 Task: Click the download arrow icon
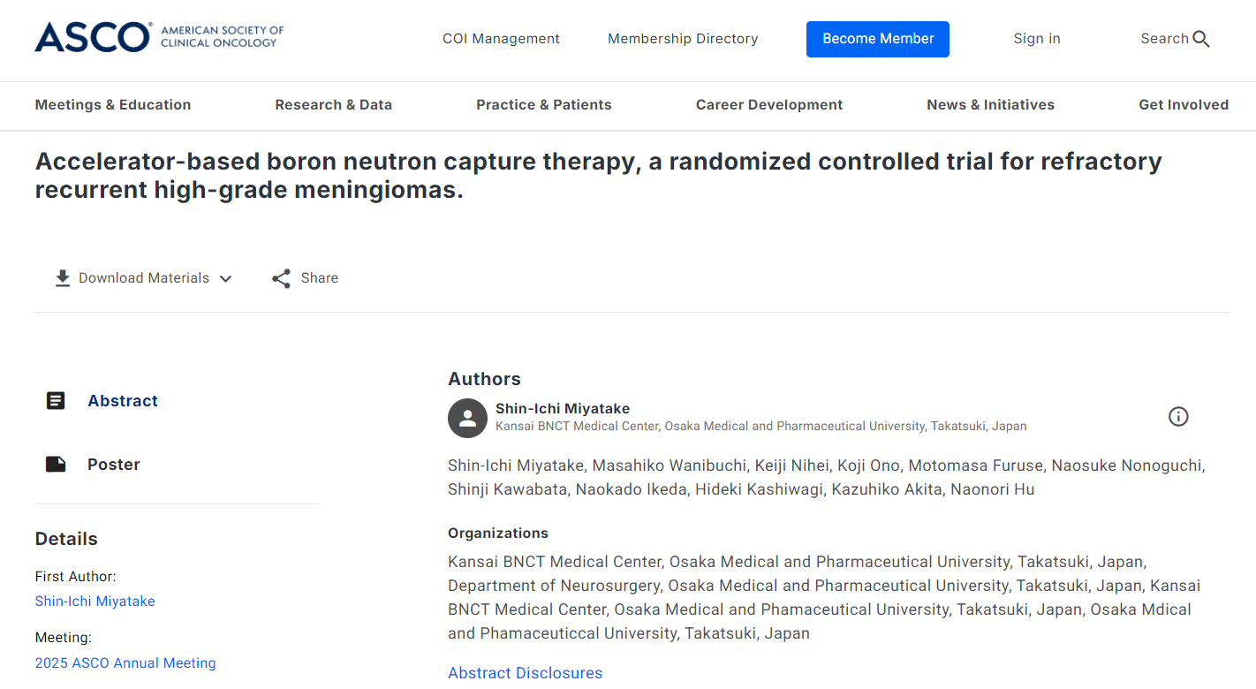pos(63,278)
